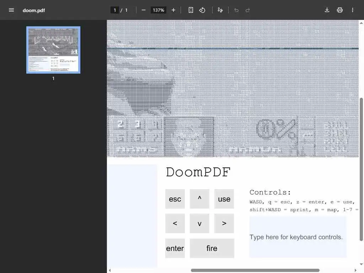Click the fire game button

(212, 248)
